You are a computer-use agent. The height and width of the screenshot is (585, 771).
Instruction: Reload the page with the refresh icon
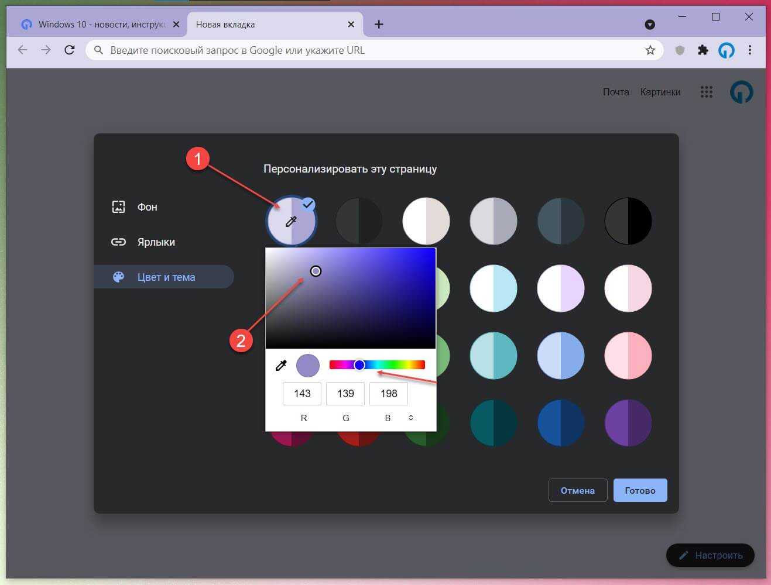70,50
